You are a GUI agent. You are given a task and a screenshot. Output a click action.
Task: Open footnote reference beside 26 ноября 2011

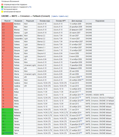tap(82, 94)
